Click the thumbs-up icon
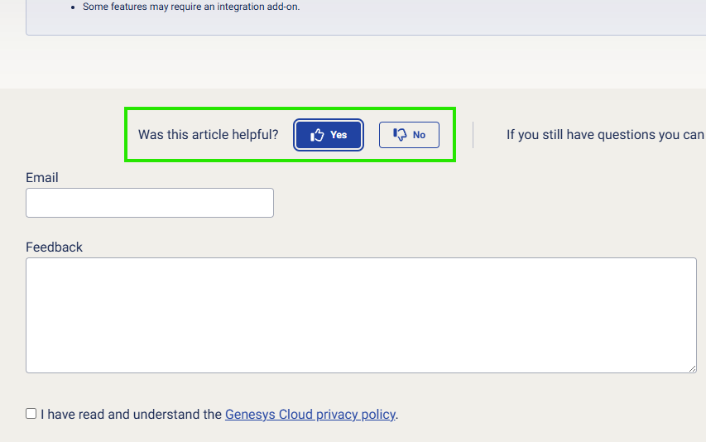 [317, 135]
